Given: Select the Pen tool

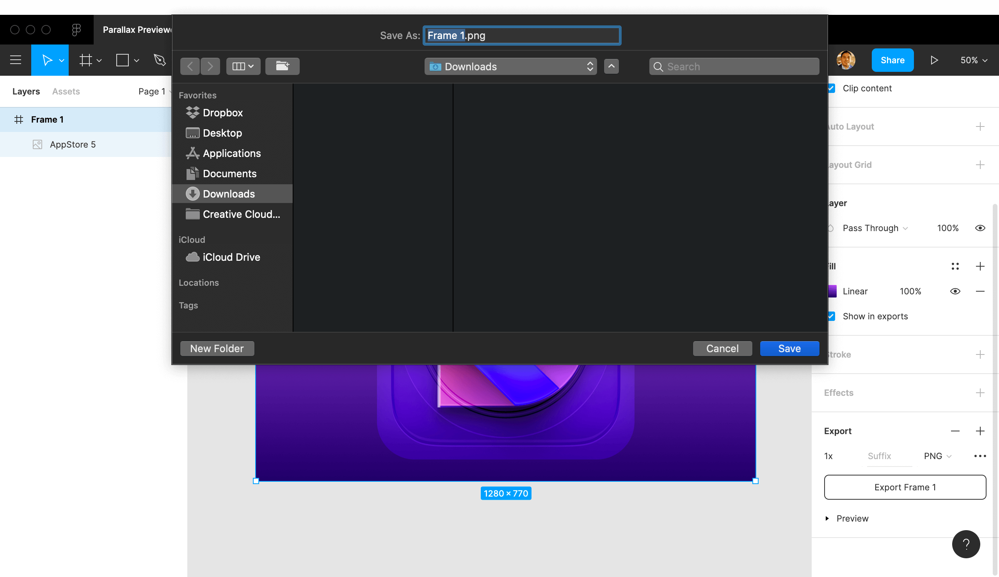Looking at the screenshot, I should tap(160, 60).
